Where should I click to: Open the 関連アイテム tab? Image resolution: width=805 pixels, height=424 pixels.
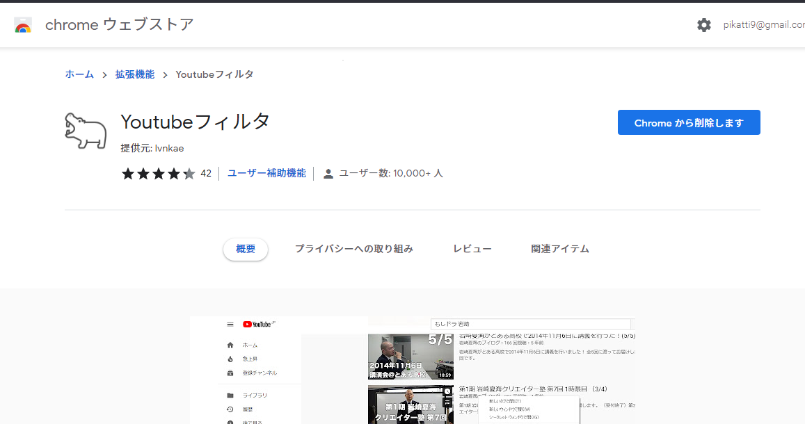point(560,249)
